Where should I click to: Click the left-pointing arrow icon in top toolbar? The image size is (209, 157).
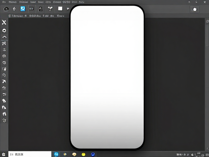pos(14,9)
